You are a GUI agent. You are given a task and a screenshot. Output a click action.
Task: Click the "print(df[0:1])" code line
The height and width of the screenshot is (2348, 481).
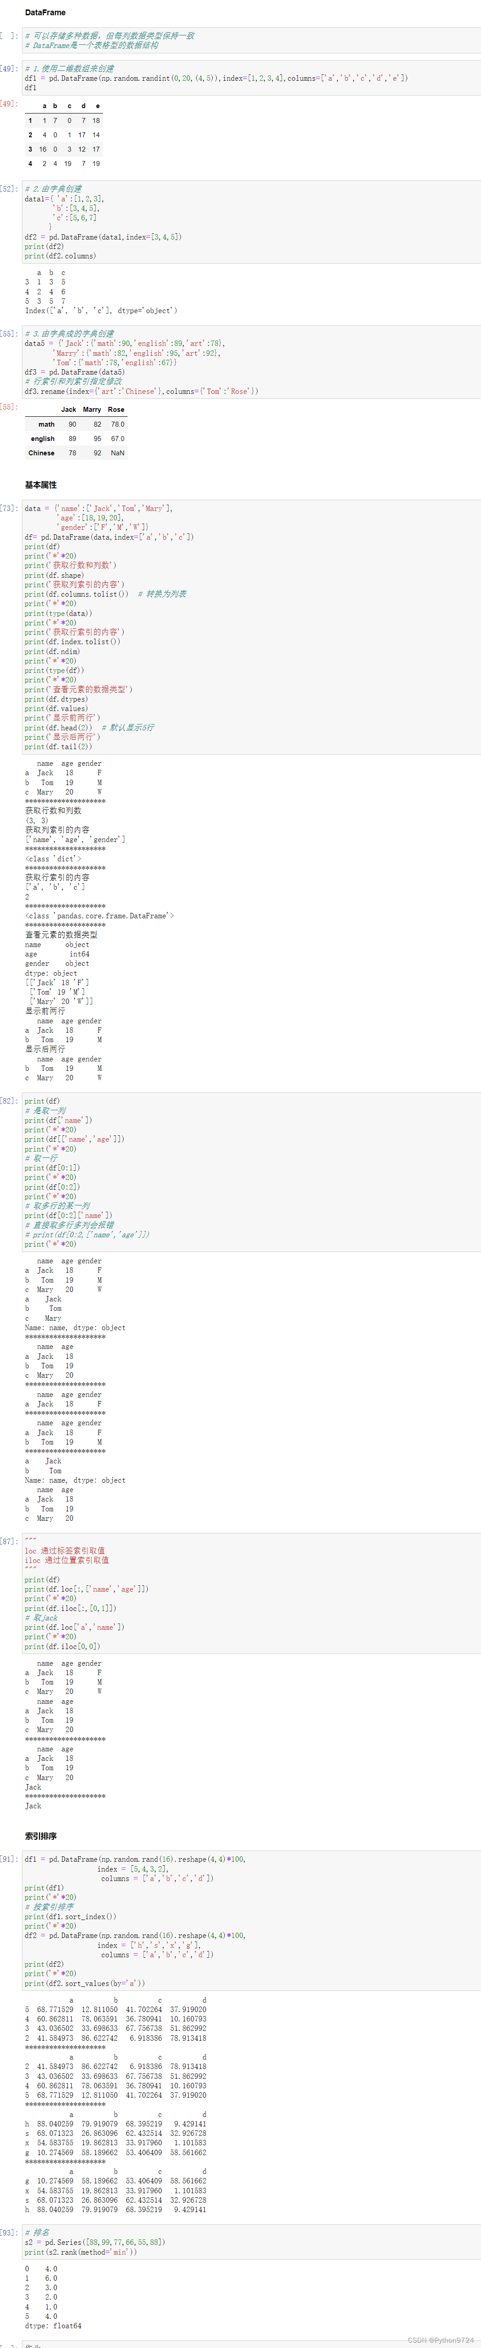52,1168
